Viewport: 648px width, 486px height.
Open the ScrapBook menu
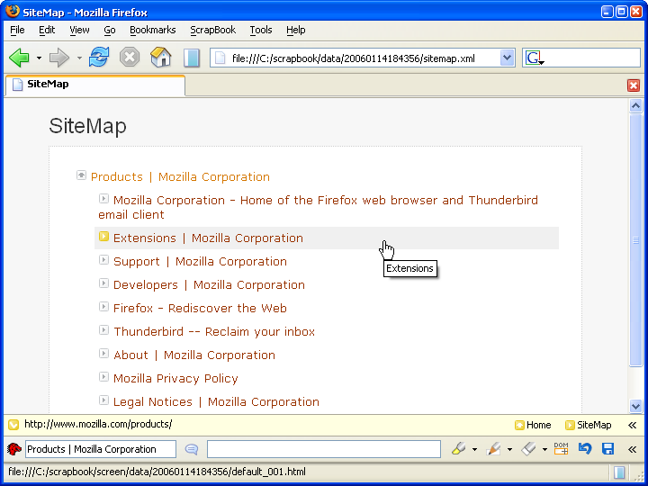point(212,30)
